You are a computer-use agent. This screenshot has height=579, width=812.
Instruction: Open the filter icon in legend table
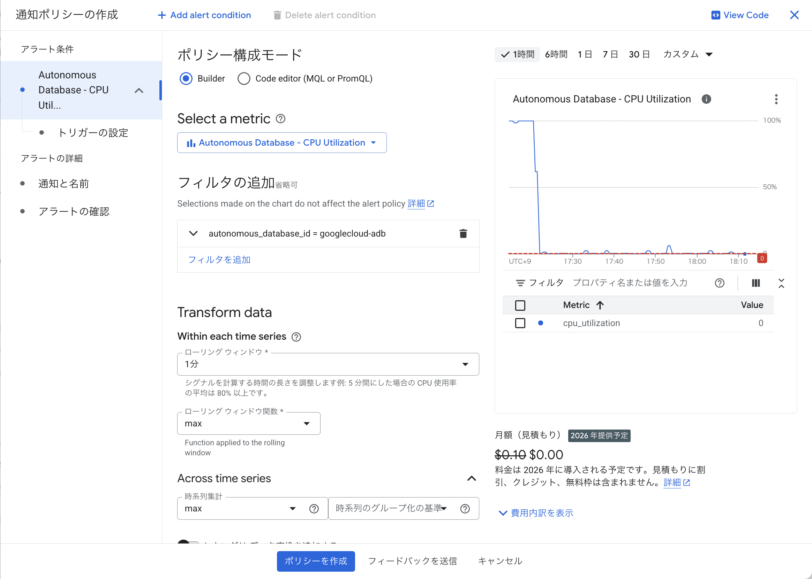[x=520, y=283]
